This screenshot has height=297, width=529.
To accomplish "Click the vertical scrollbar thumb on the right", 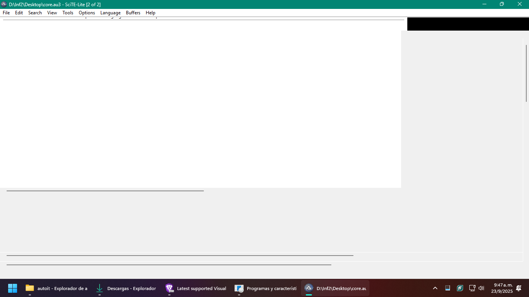I will coord(526,74).
